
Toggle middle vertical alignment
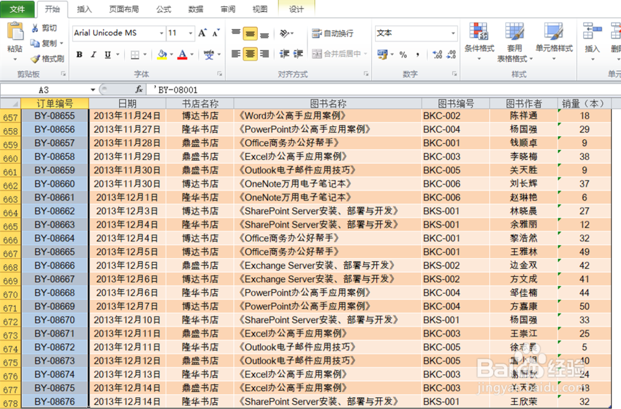click(250, 34)
